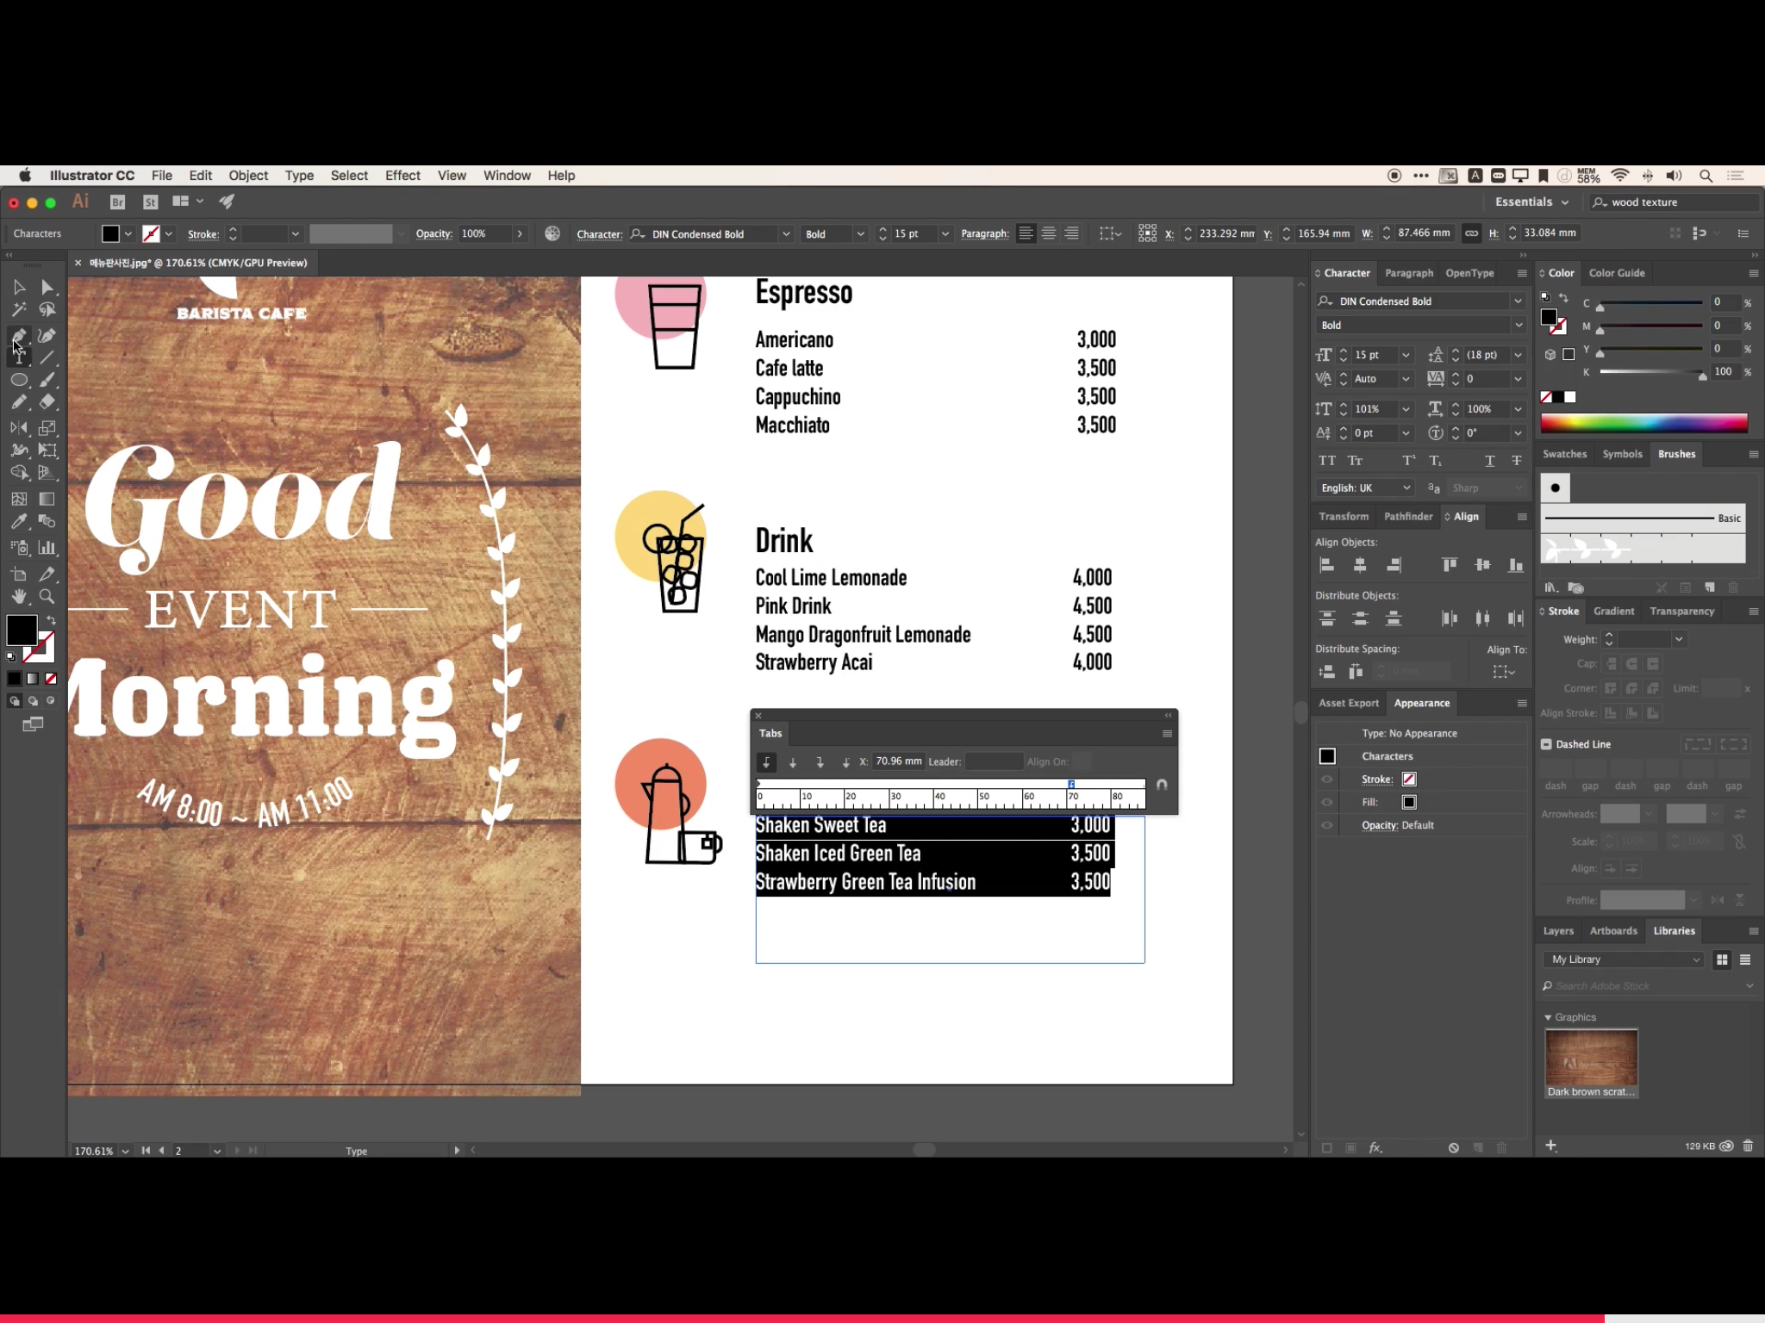Expand the My Library dropdown
The height and width of the screenshot is (1323, 1765).
1624,960
